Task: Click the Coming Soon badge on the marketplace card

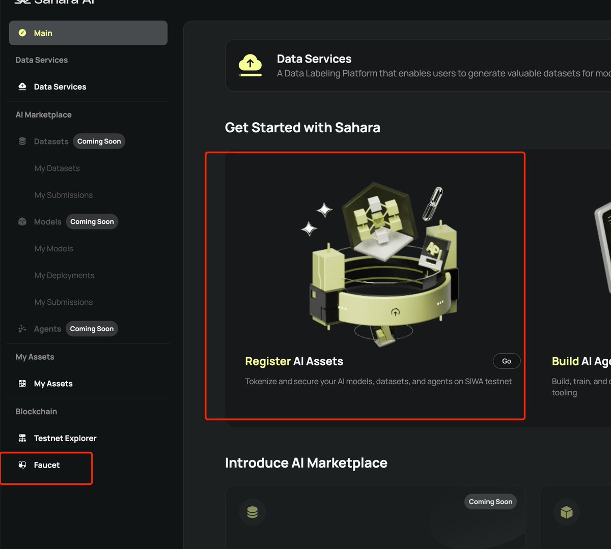Action: [490, 502]
